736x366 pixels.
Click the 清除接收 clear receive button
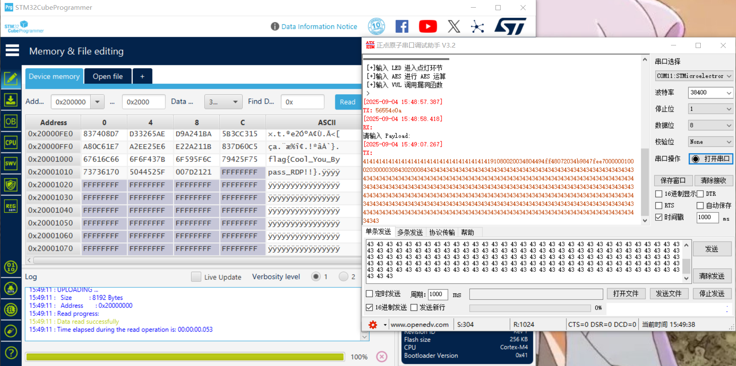713,180
